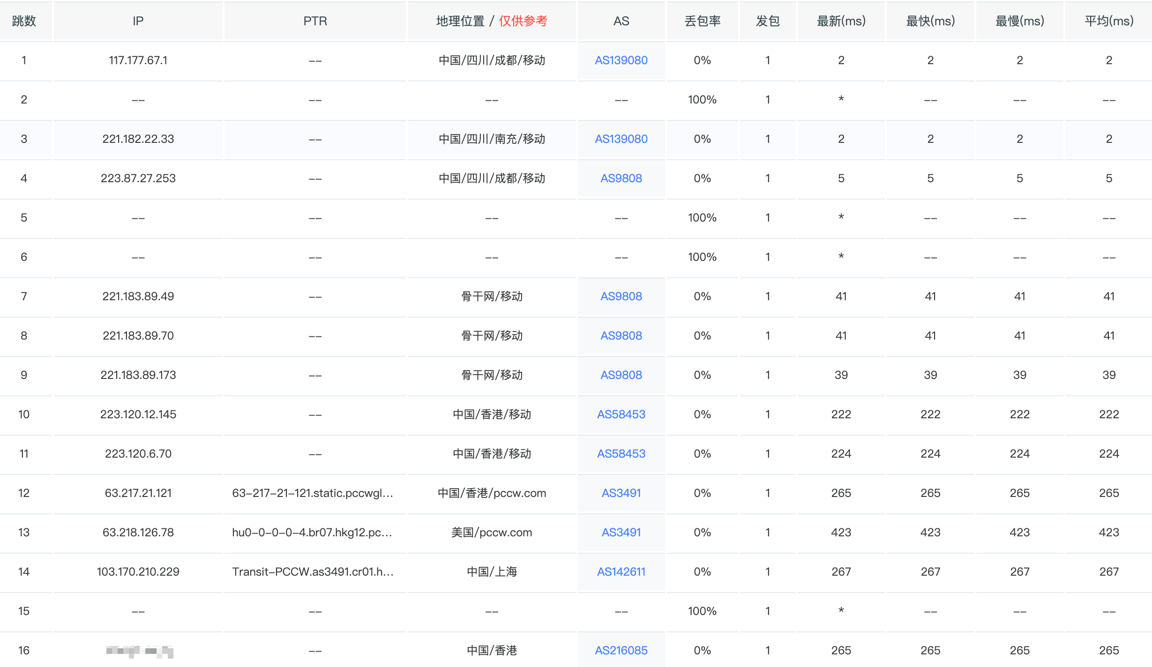Open AS142611 link for 103.170.210.229
The image size is (1152, 667).
coord(621,572)
